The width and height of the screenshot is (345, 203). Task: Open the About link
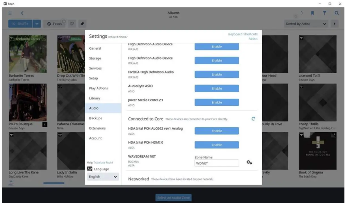click(253, 39)
